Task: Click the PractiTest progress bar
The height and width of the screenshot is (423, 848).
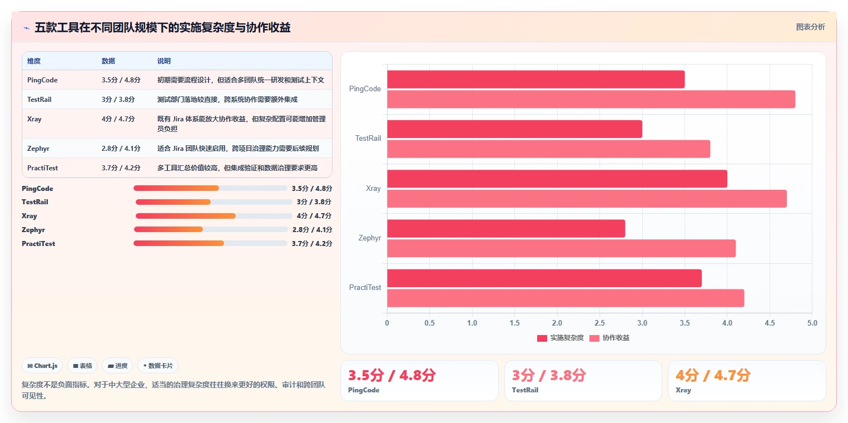Action: click(x=210, y=243)
